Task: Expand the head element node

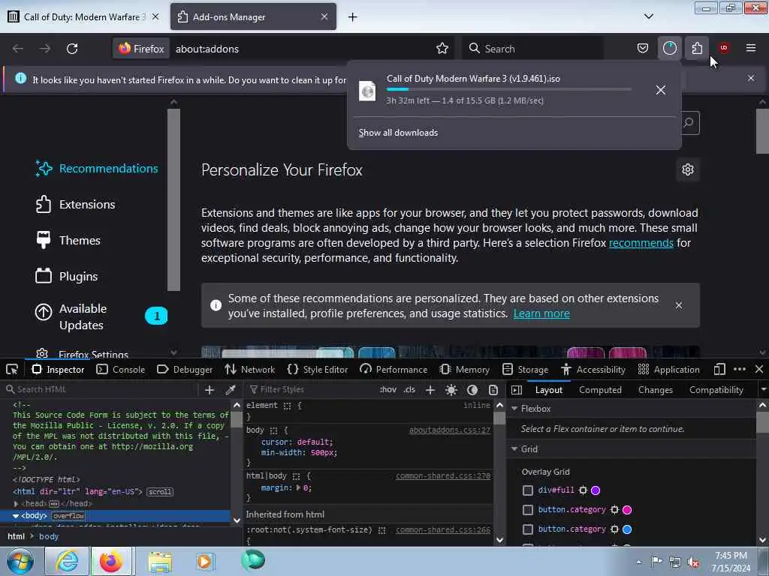Action: pos(17,503)
